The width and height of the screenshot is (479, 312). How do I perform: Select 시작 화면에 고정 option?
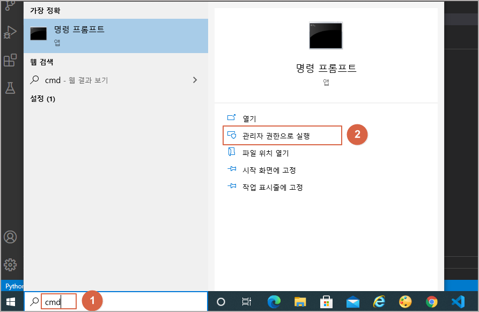coord(269,170)
